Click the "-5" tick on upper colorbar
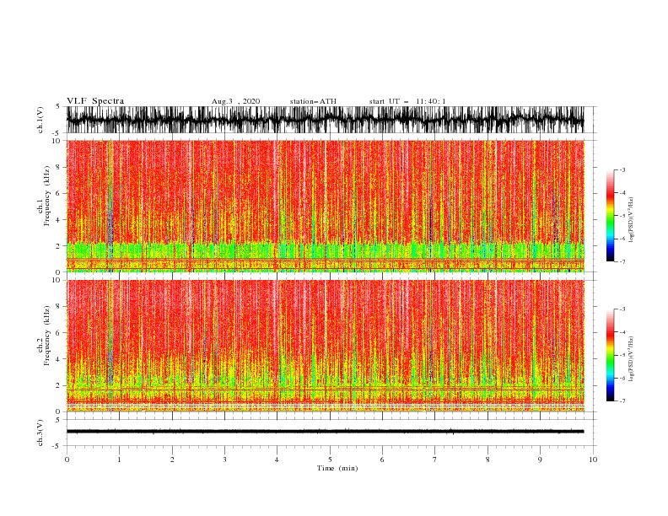The width and height of the screenshot is (668, 516). (x=622, y=216)
